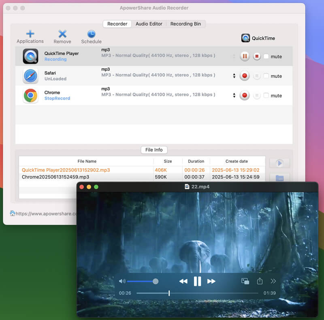The image size is (324, 320).
Task: Switch to the Audio Editor tab
Action: pyautogui.click(x=149, y=24)
